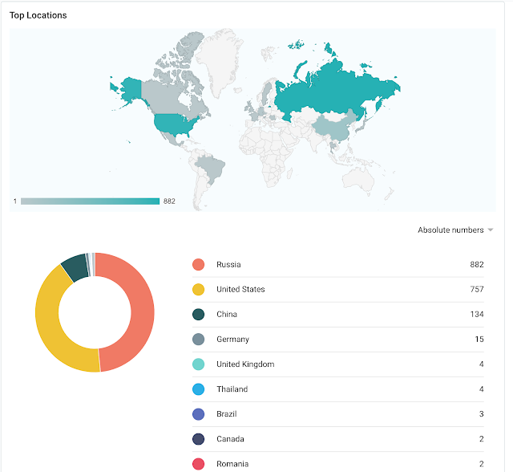The width and height of the screenshot is (513, 472).
Task: Click the Canada navy legend swatch
Action: pyautogui.click(x=198, y=439)
